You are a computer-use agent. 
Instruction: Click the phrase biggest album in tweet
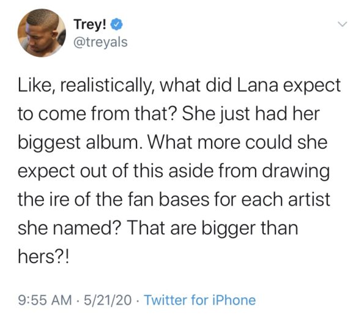78,143
